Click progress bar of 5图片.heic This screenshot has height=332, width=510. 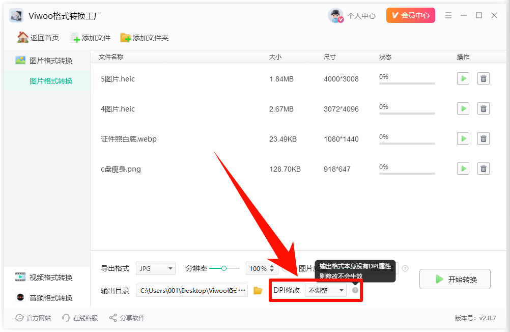(x=407, y=84)
